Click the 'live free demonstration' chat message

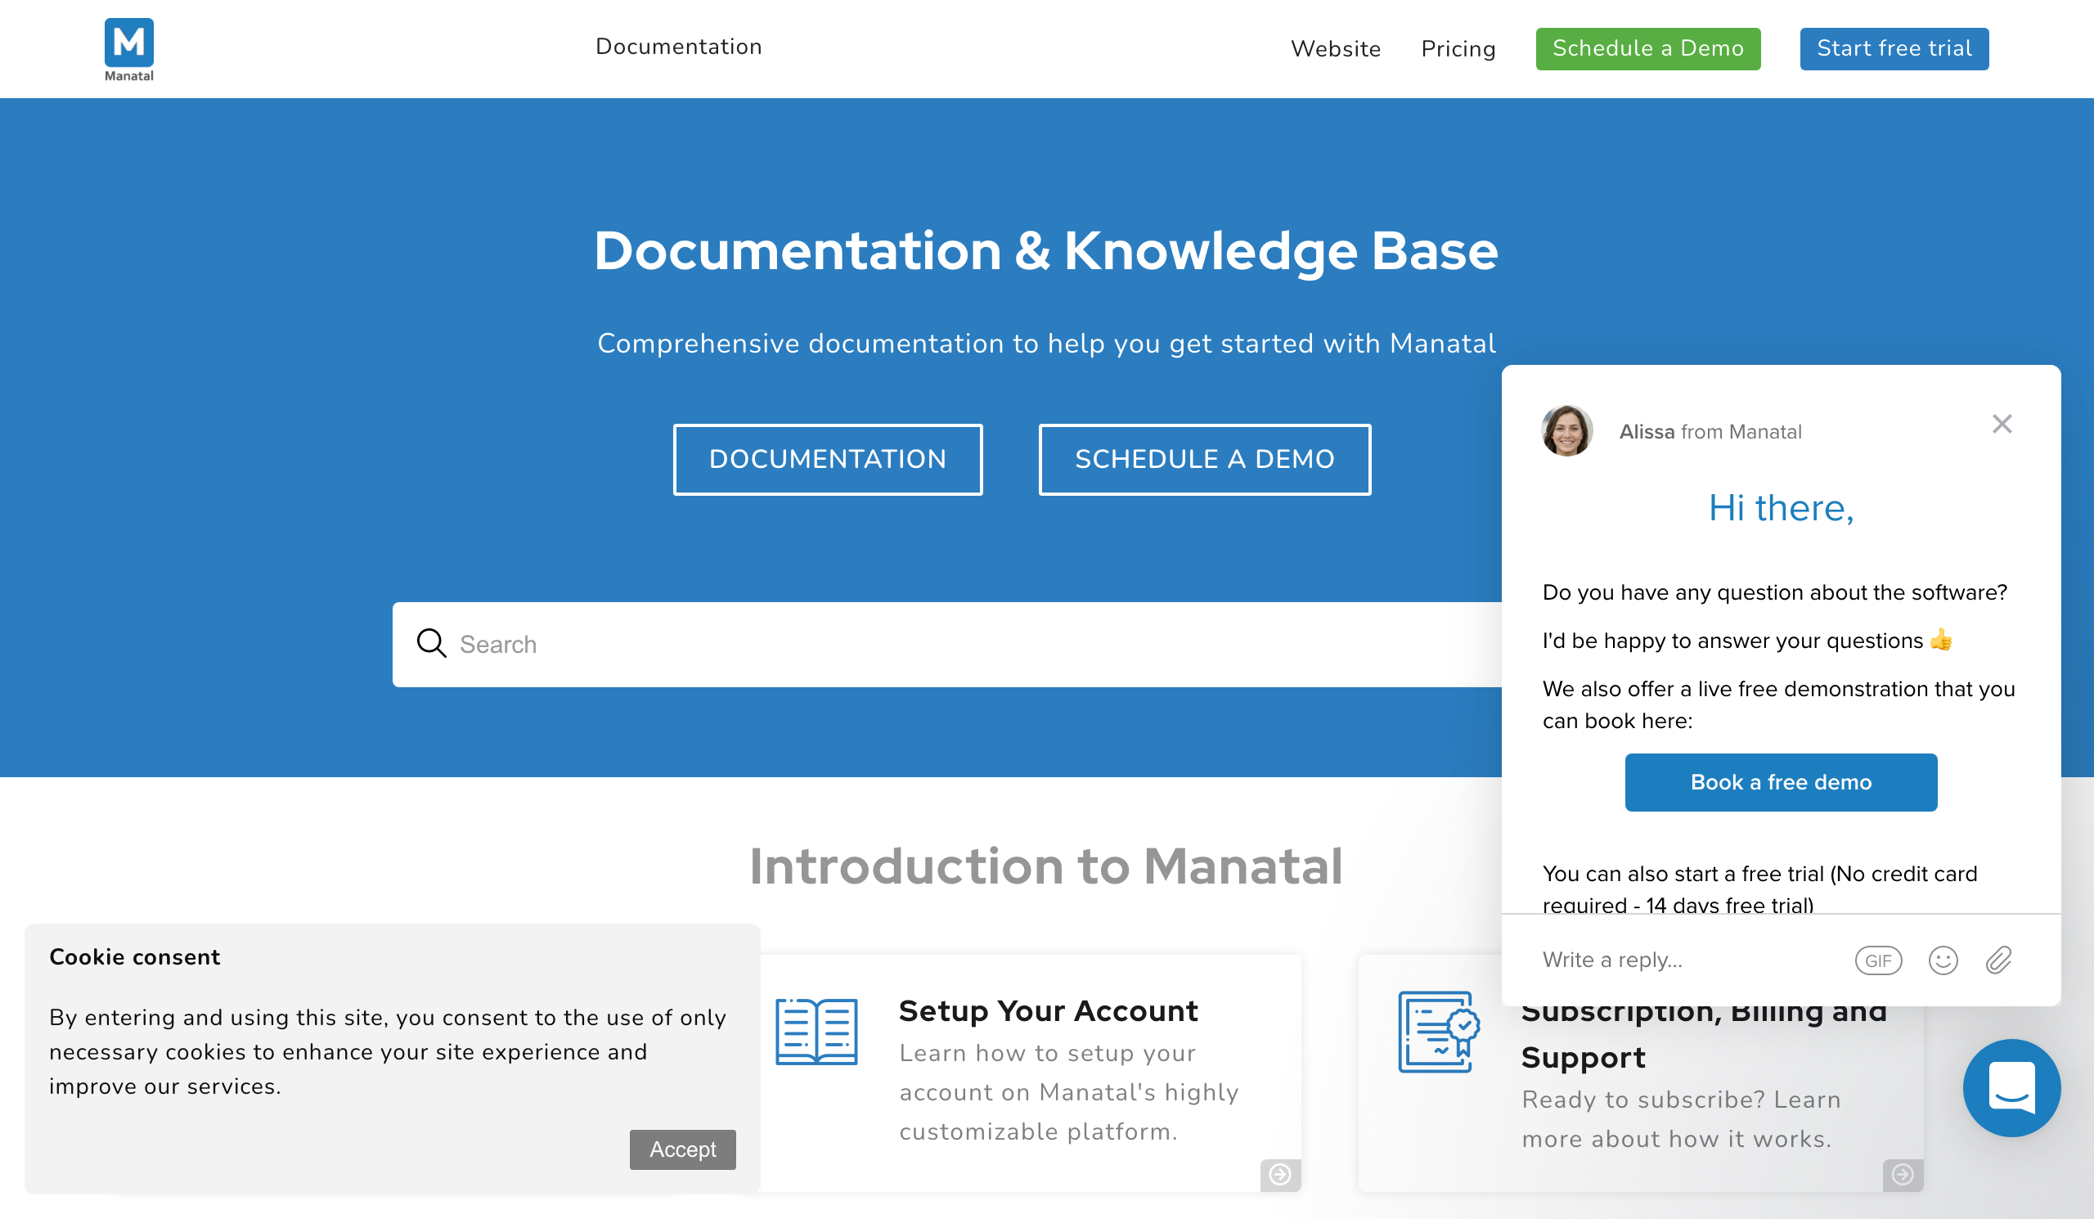[1778, 704]
